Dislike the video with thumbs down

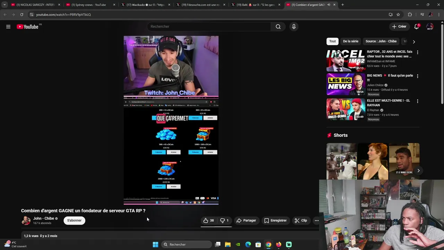(x=224, y=220)
